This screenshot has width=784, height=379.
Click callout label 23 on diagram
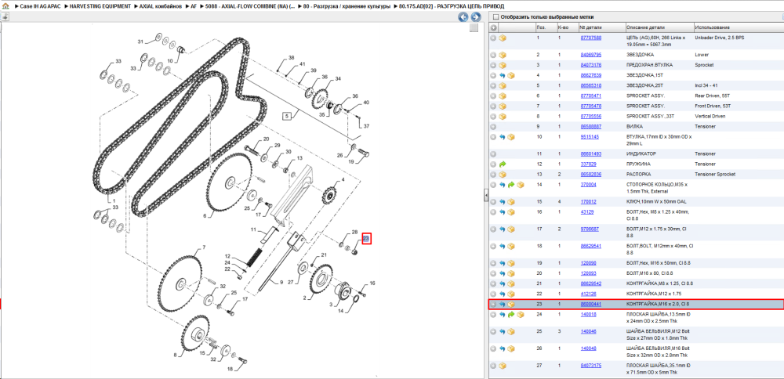pos(365,239)
